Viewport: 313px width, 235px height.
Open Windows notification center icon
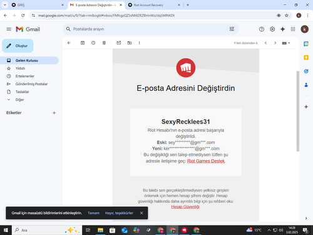coord(305,230)
